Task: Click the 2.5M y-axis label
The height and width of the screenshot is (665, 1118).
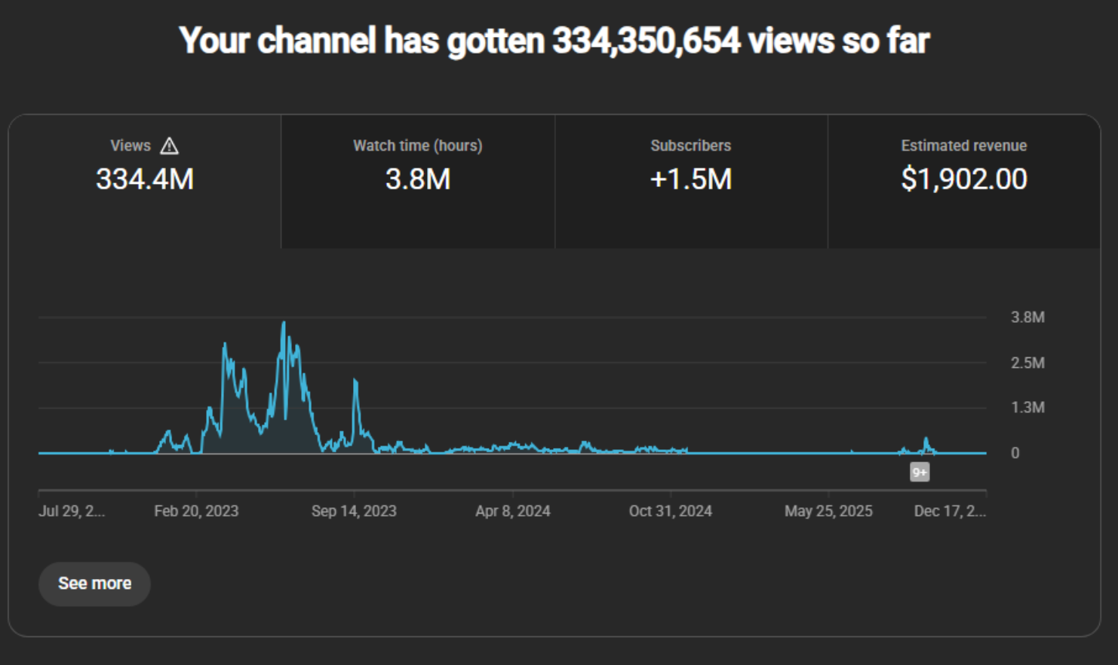Action: click(1027, 363)
